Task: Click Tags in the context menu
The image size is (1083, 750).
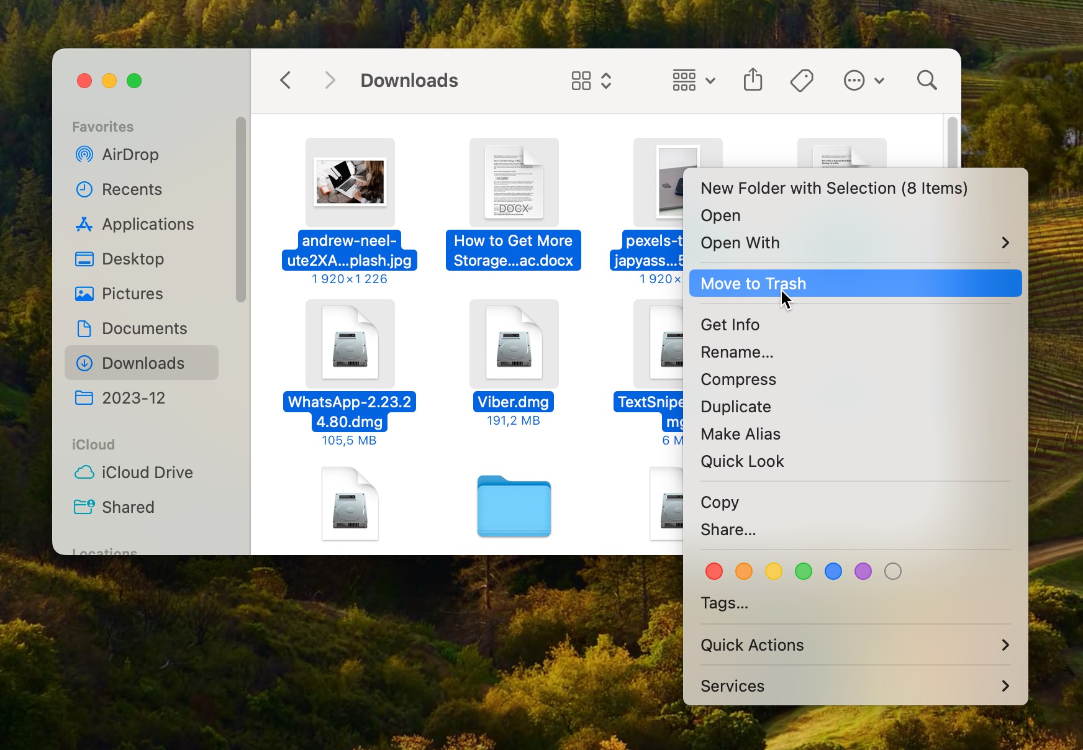Action: pyautogui.click(x=724, y=602)
